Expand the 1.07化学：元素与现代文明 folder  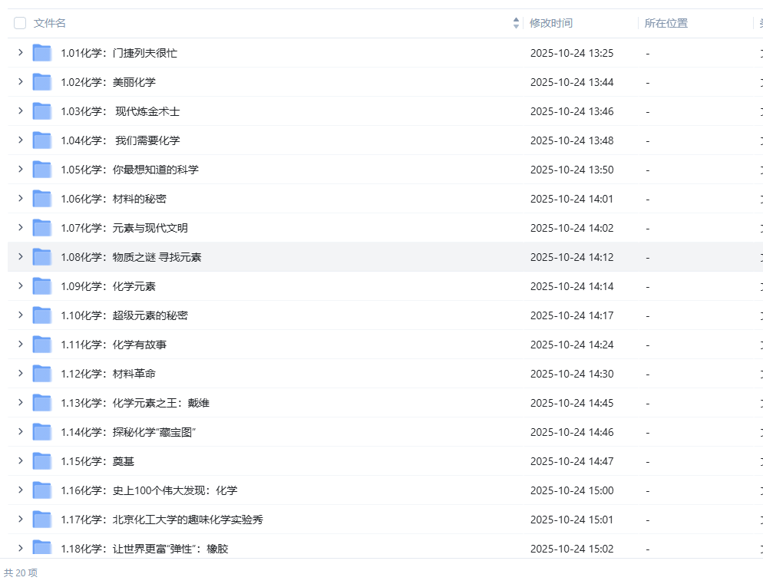(21, 228)
